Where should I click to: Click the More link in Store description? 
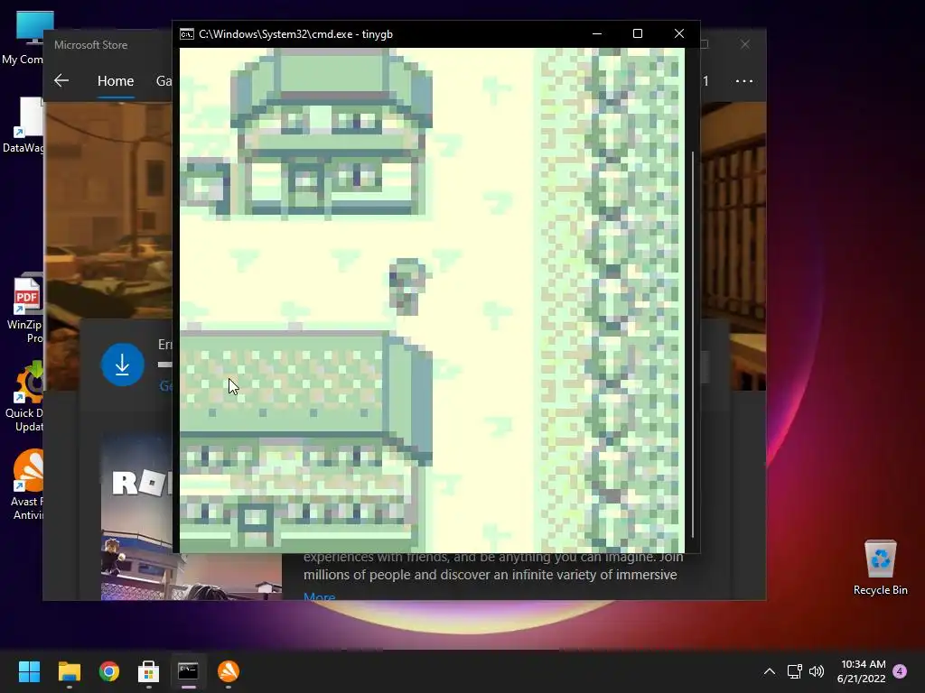pos(319,596)
